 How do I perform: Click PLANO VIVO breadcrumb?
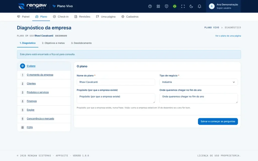212,28
